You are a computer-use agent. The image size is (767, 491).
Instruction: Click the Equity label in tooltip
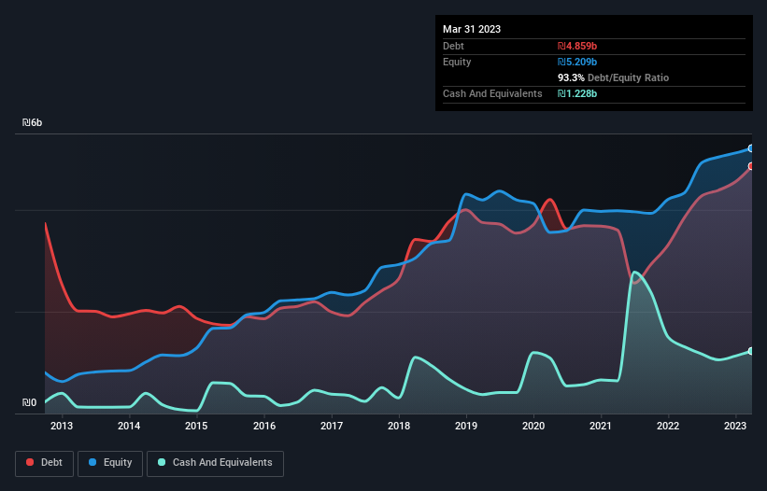457,62
